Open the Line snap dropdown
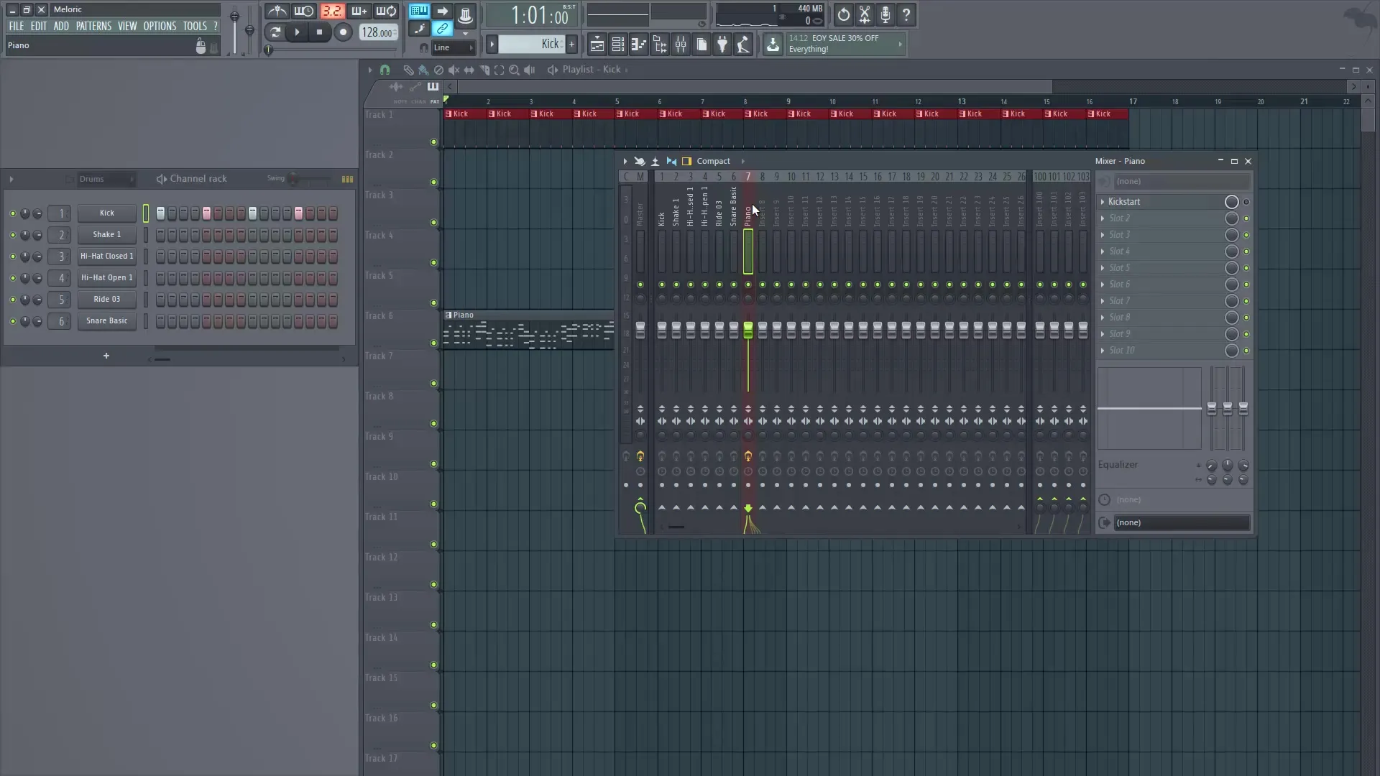The width and height of the screenshot is (1380, 776). pyautogui.click(x=453, y=47)
